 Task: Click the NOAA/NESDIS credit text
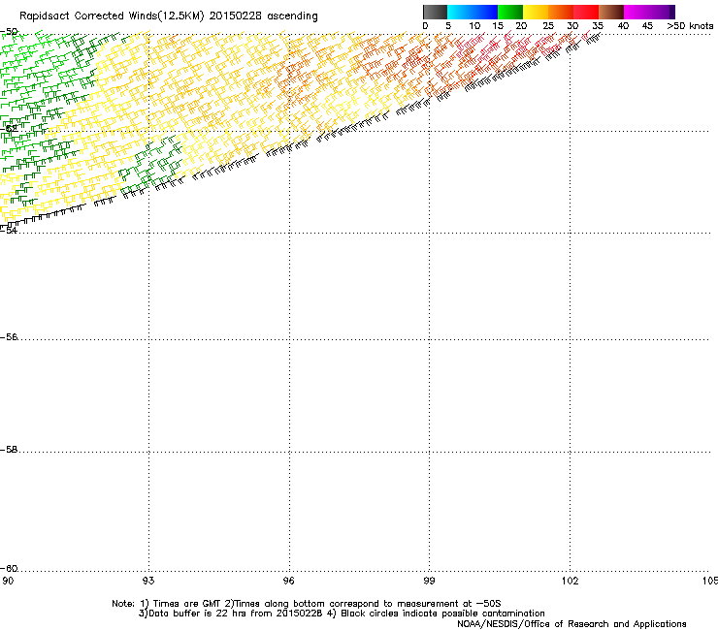click(571, 624)
